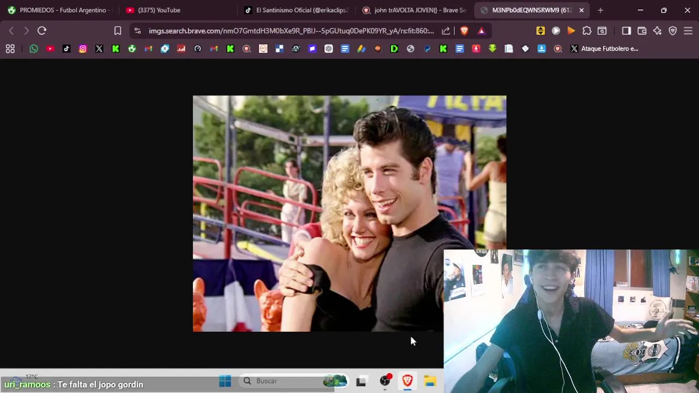Open the red bar-chart bookmark

[x=181, y=49]
